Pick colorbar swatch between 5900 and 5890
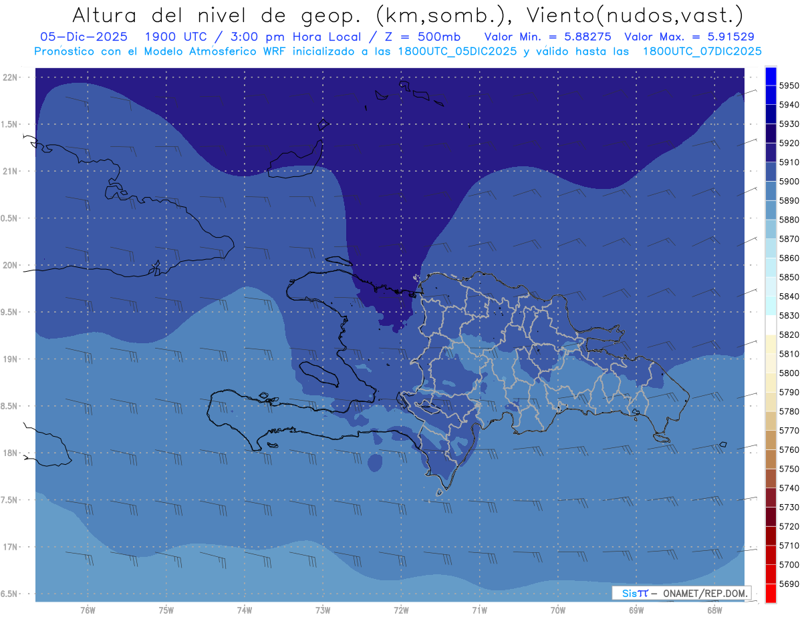The image size is (802, 619). (771, 191)
